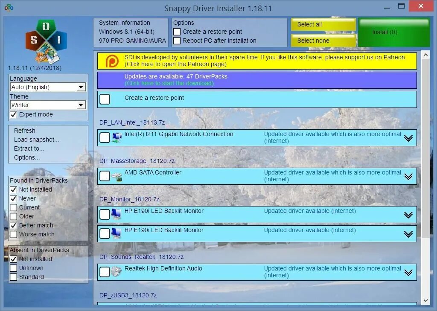
Task: Click Refresh in the side menu
Action: pos(25,131)
